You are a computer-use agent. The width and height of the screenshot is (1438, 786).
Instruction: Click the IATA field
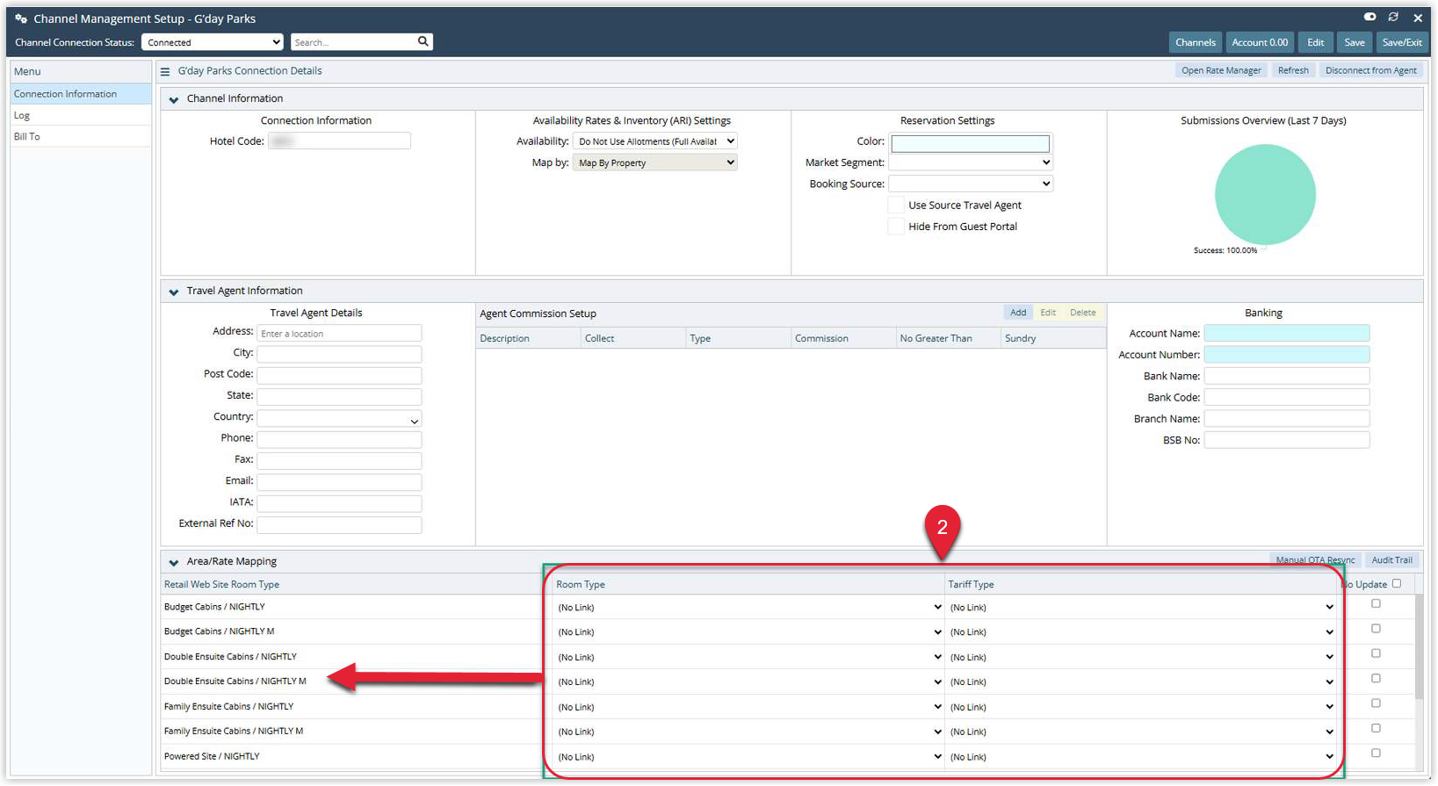[x=339, y=503]
